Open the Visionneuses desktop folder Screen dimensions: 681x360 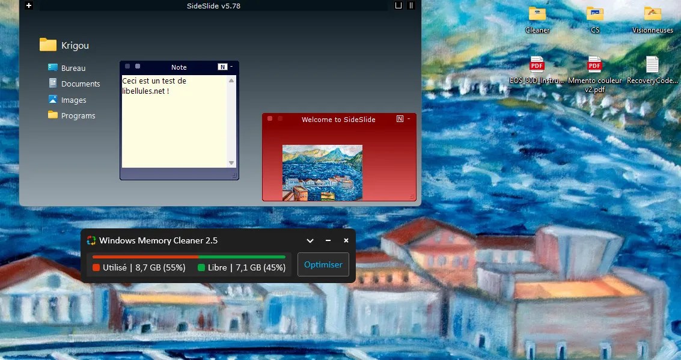[652, 20]
